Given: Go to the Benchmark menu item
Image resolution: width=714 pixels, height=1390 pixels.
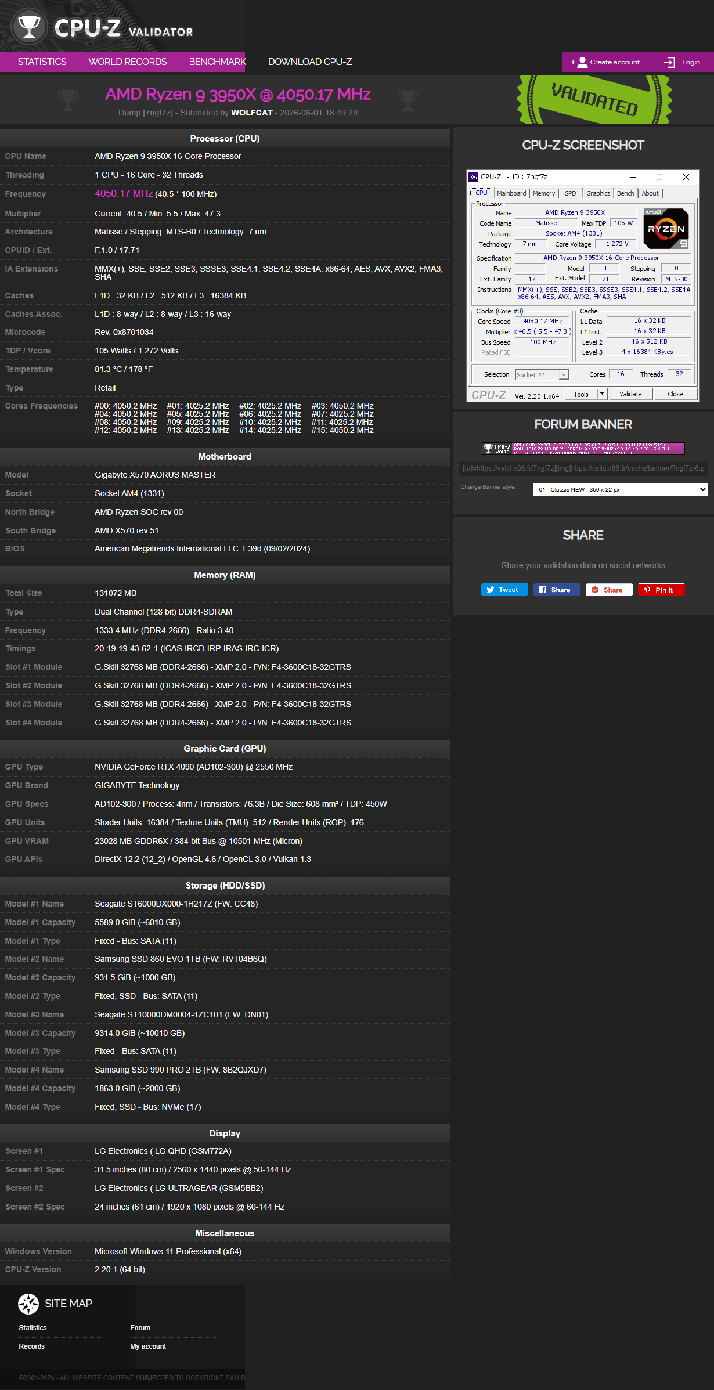Looking at the screenshot, I should click(217, 62).
